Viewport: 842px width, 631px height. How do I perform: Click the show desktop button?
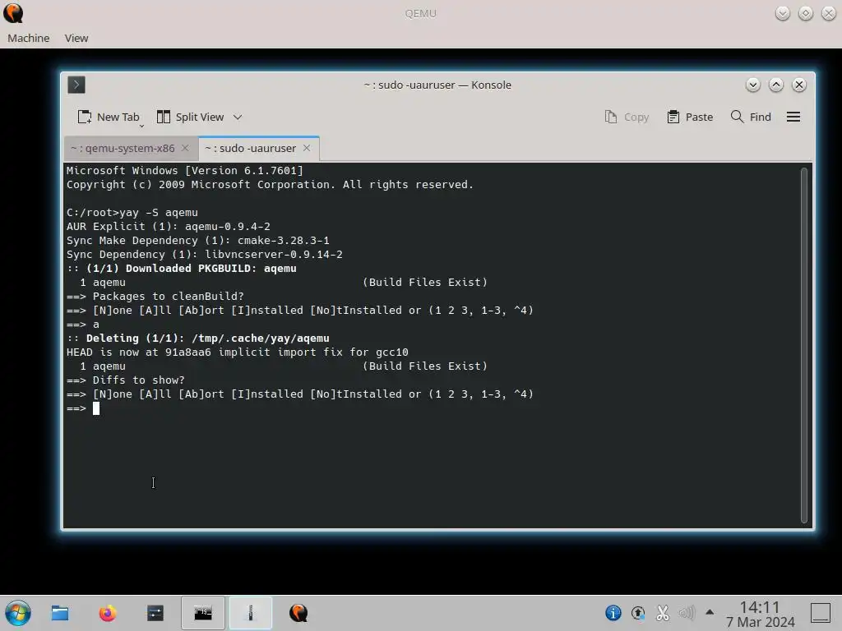tap(821, 613)
